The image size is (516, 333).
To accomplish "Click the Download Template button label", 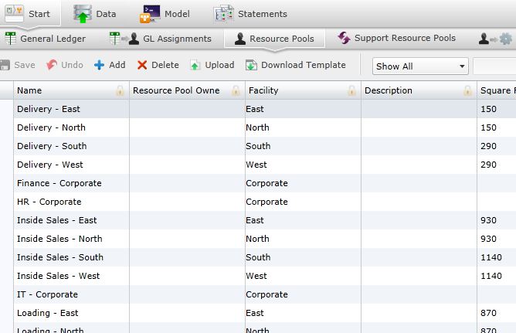I will [303, 66].
